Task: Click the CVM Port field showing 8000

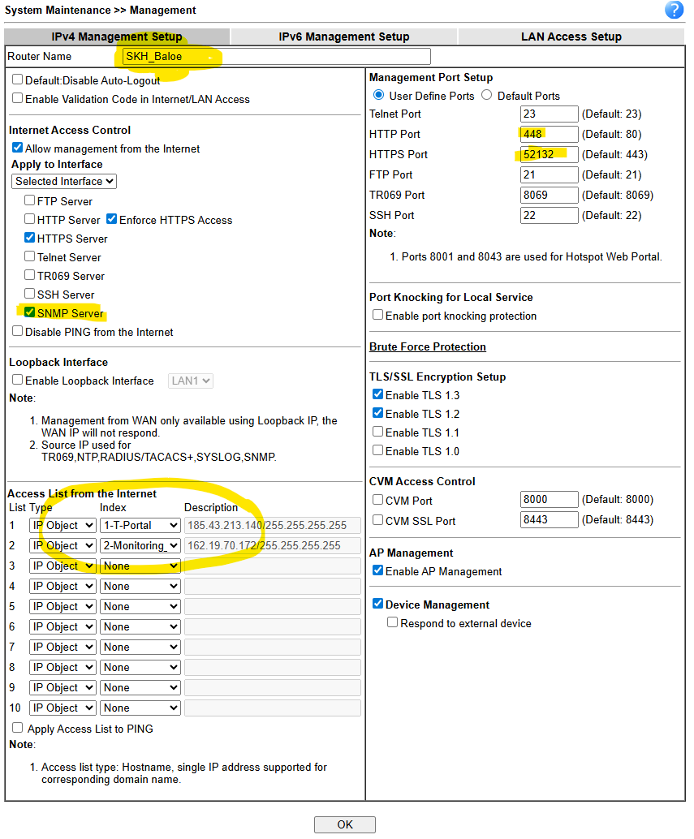Action: point(549,499)
